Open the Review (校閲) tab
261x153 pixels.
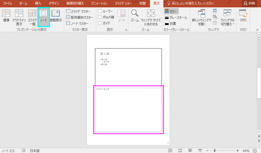pyautogui.click(x=142, y=3)
